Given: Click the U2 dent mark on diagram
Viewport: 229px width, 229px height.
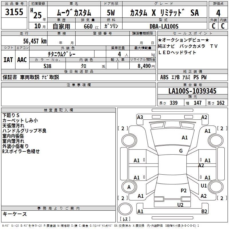Looking at the screenshot, I should click(180, 205).
